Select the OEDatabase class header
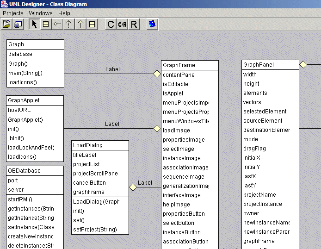The width and height of the screenshot is (321, 249). 35,171
